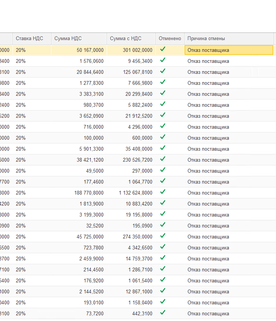Click the Сумма НДС cell 188 770,8000

pos(89,193)
